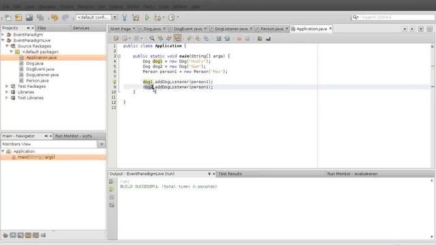Collapse the default package node
Image resolution: width=436 pixels, height=245 pixels.
click(11, 52)
